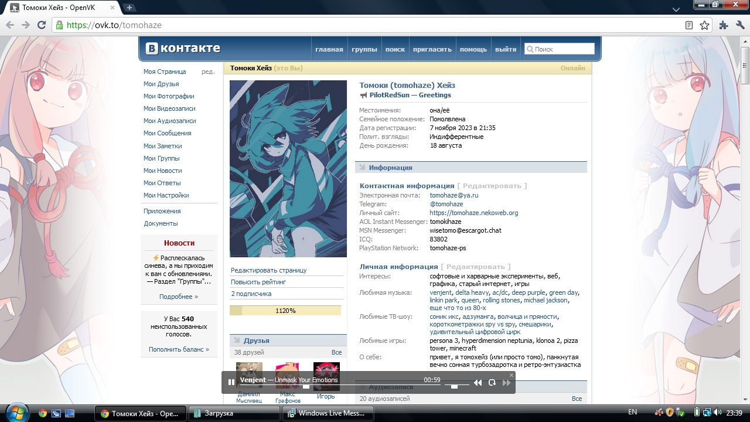Go to Мои Аудиозаписи in the sidebar
The width and height of the screenshot is (750, 422).
169,121
